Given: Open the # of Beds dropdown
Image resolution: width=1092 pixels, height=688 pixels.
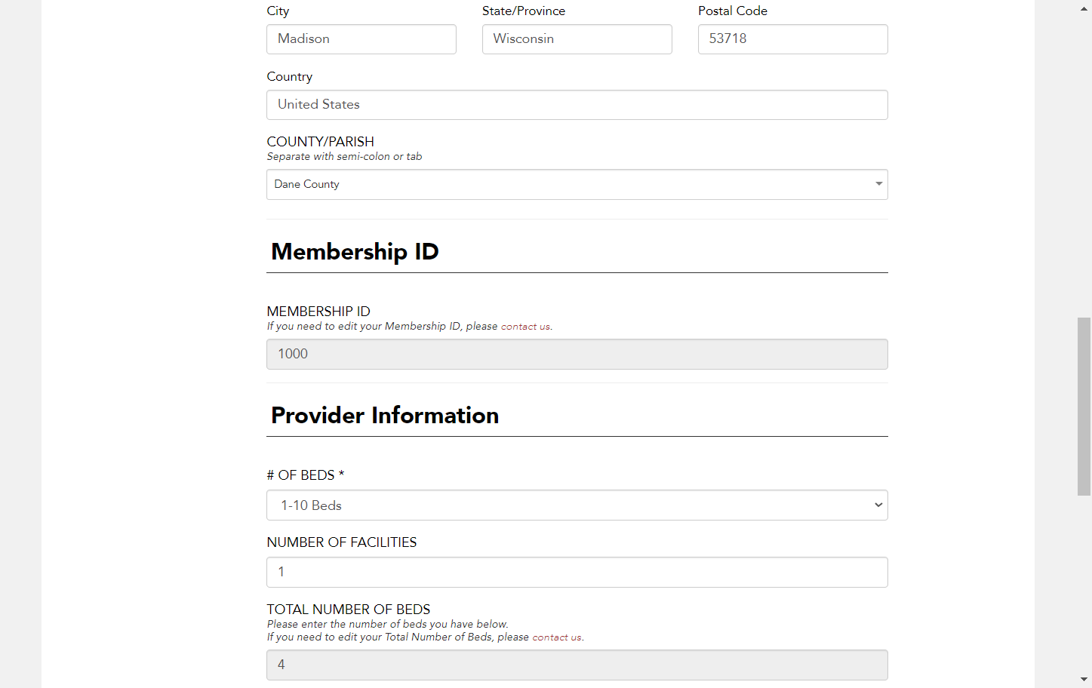Looking at the screenshot, I should (x=577, y=505).
